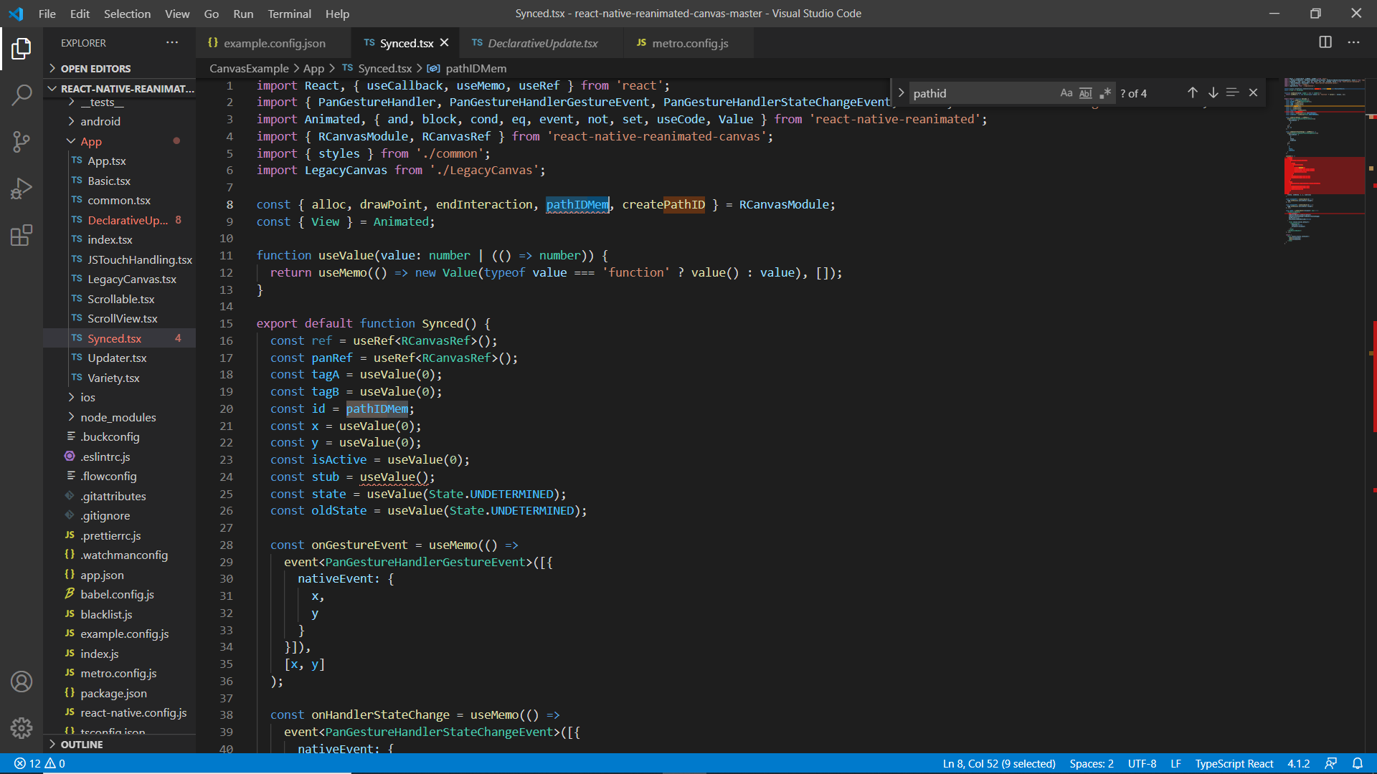Go to next match in find widget
Screen dimensions: 1377x774
(x=1213, y=92)
